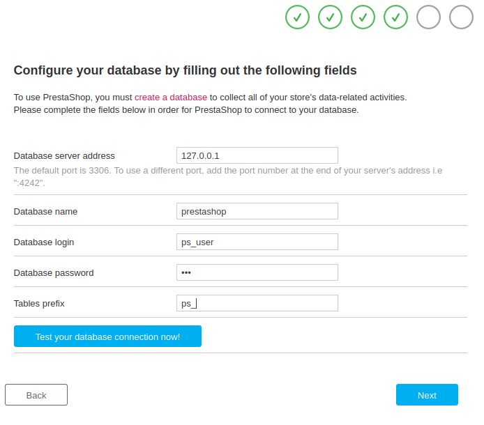Proceed with the Next button
Screen dimensions: 484x425
coord(427,395)
